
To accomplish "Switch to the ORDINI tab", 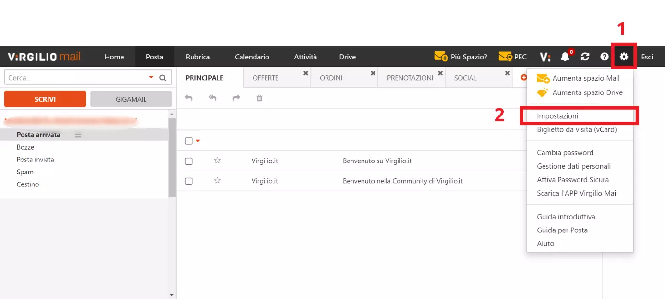I will 331,78.
